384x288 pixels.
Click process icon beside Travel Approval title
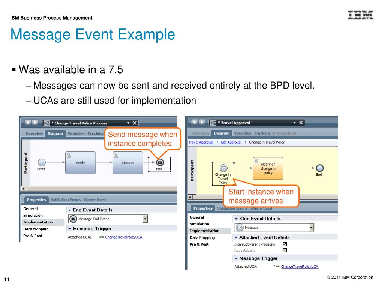213,123
